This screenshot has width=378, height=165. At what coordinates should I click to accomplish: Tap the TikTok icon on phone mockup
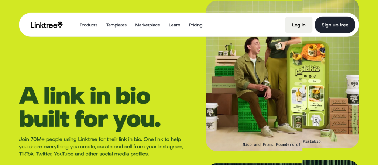pos(315,76)
